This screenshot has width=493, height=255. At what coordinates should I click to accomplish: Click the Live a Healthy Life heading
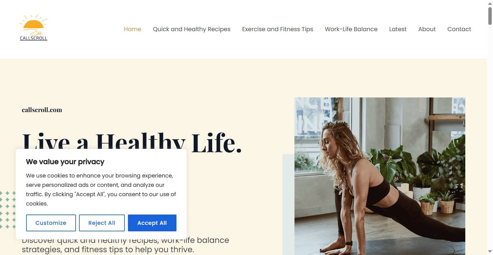[132, 143]
